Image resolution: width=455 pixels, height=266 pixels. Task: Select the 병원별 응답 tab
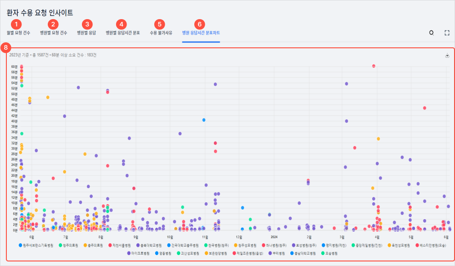(86, 33)
